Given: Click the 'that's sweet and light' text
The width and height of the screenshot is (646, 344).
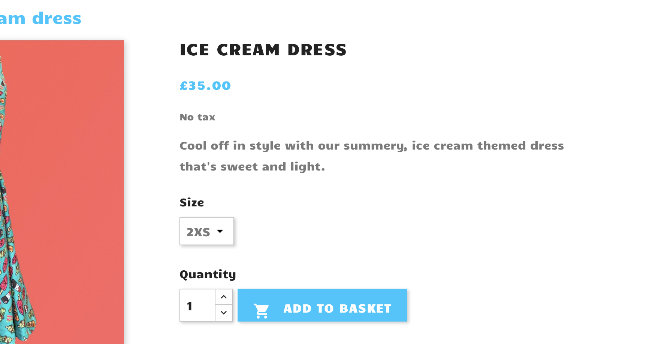Looking at the screenshot, I should pos(252,166).
